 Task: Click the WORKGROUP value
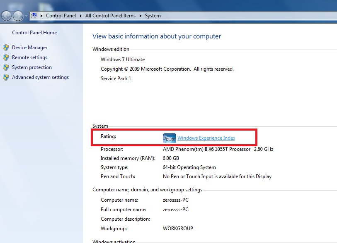click(178, 229)
